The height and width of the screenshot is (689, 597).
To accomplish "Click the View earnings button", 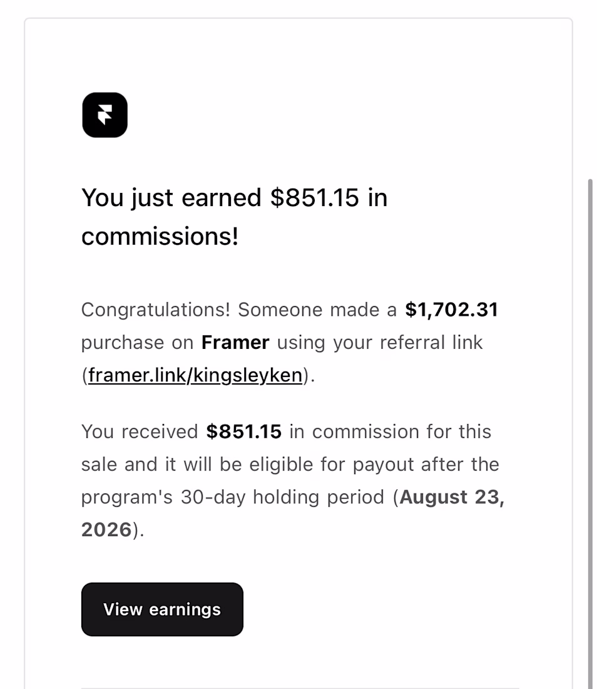I will click(x=162, y=609).
